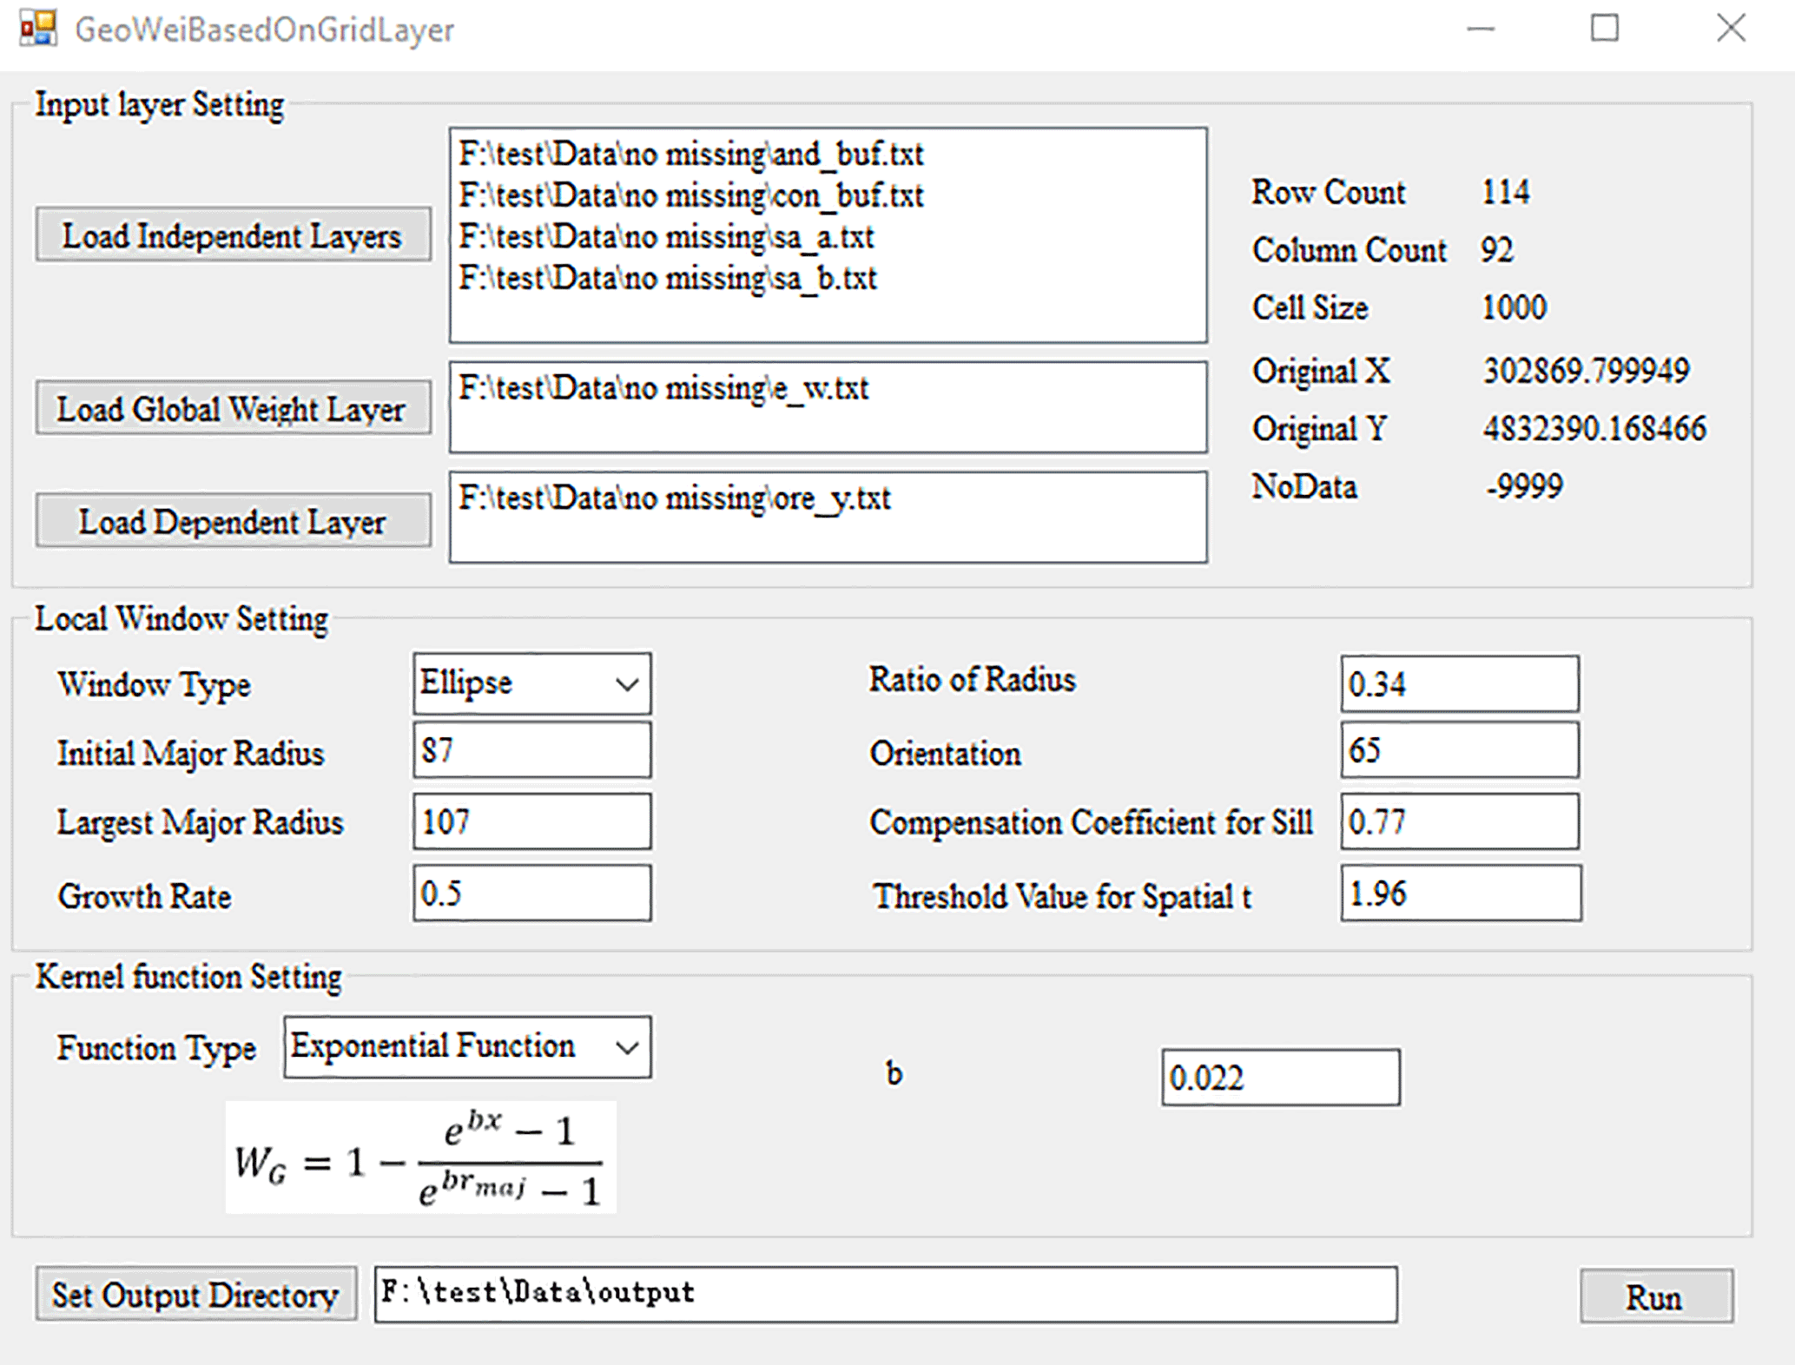Start processing with the Run button
The height and width of the screenshot is (1365, 1795).
pos(1655,1296)
